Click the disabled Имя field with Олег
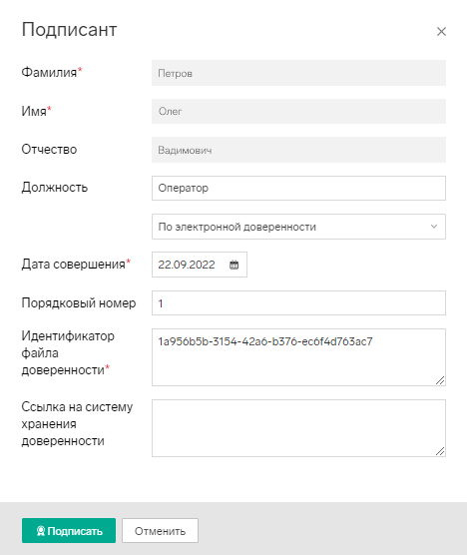 (x=298, y=111)
